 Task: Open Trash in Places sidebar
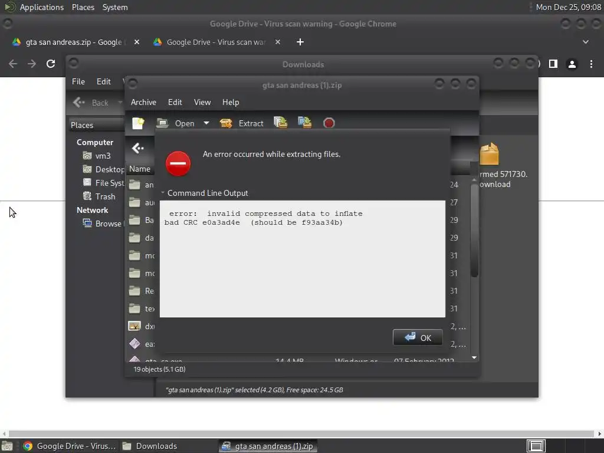click(99, 196)
